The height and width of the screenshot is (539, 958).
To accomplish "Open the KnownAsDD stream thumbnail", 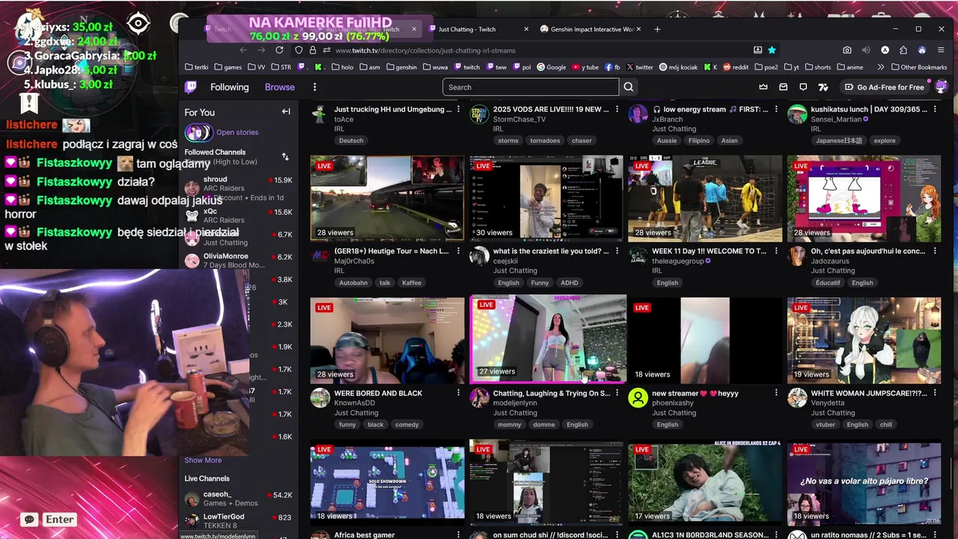I will (388, 340).
